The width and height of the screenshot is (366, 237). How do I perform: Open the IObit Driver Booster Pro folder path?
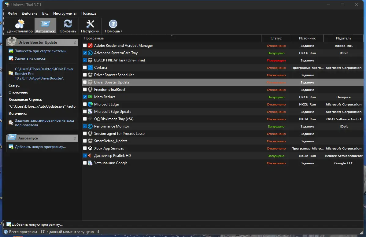tap(44, 74)
